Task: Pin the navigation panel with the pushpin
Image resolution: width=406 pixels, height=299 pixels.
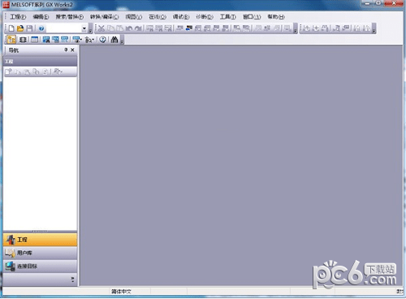Action: click(x=66, y=50)
